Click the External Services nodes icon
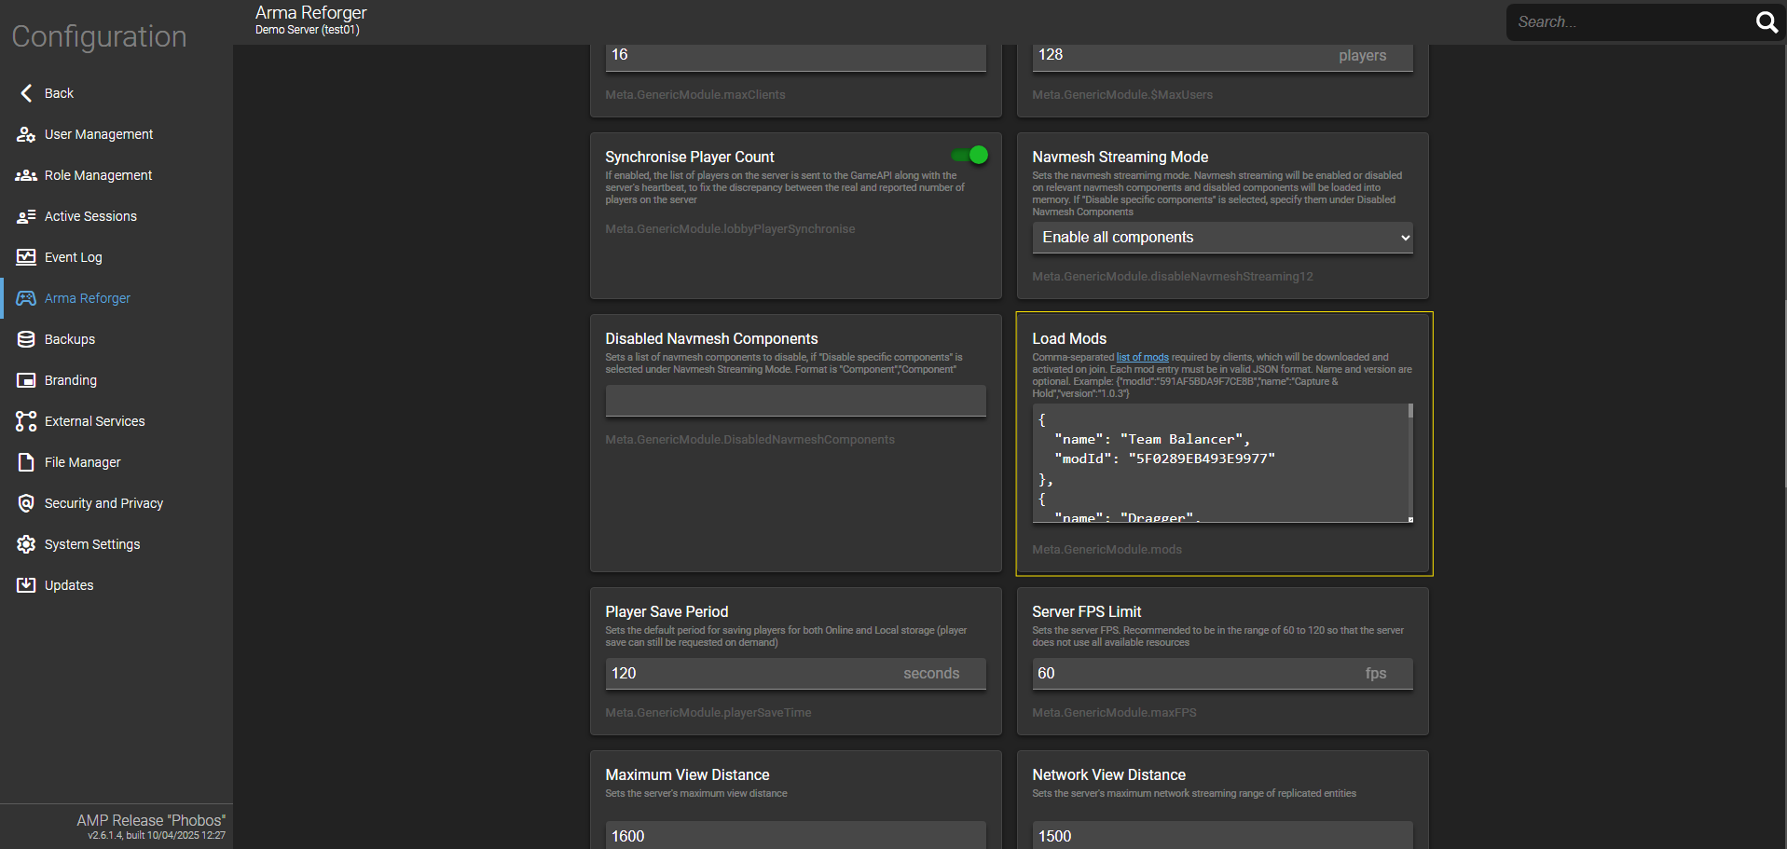Image resolution: width=1787 pixels, height=849 pixels. (26, 421)
